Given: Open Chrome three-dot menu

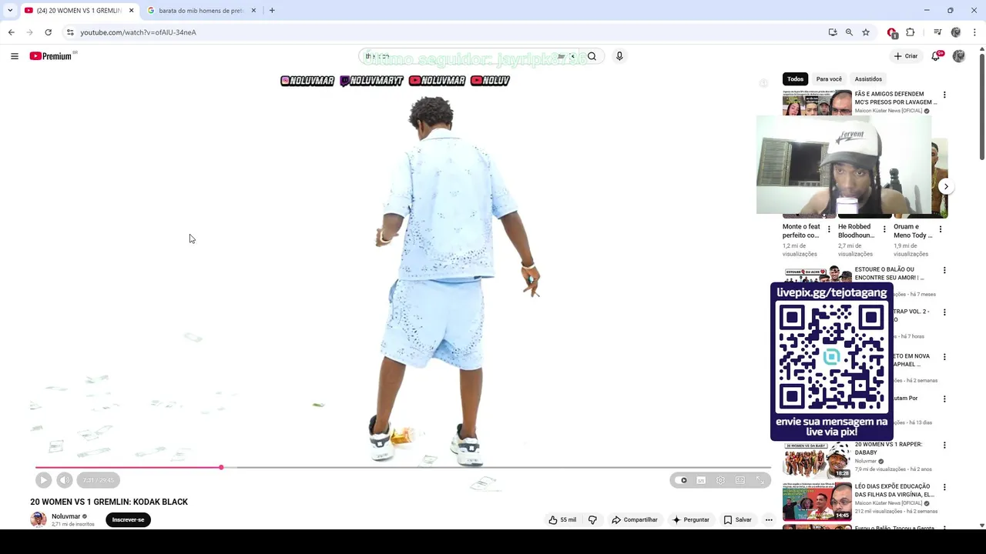Looking at the screenshot, I should [x=974, y=32].
